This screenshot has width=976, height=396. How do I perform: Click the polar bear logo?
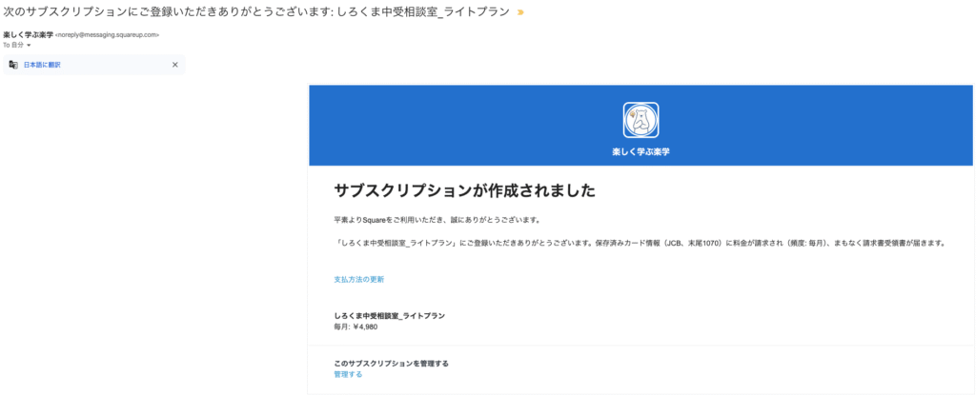640,120
